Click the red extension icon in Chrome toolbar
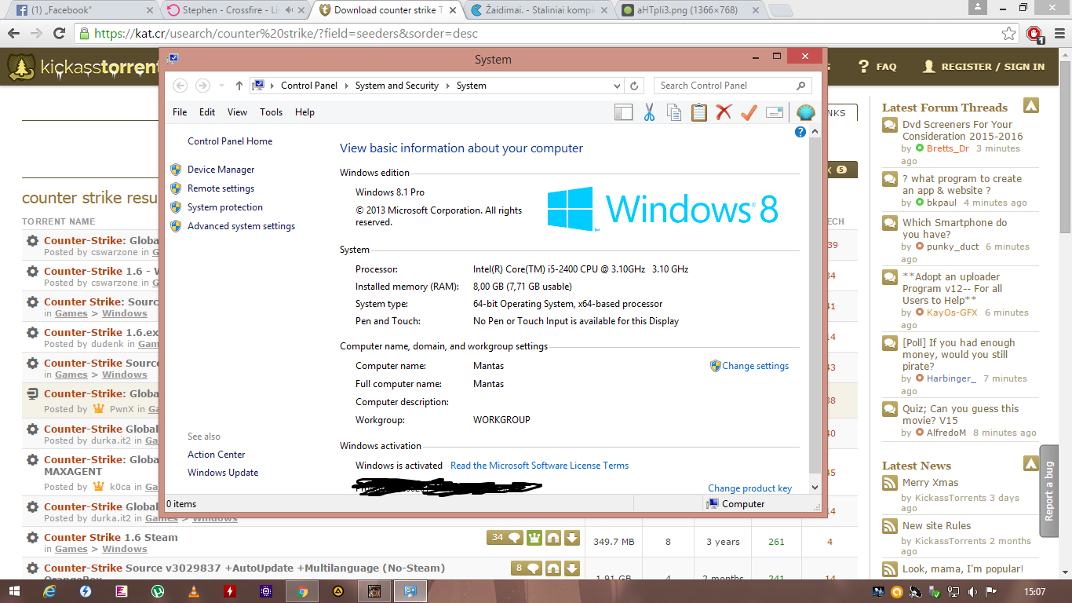Screen dimensions: 1072x603 pyautogui.click(x=1034, y=35)
